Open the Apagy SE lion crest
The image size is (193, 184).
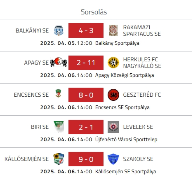tap(59, 62)
